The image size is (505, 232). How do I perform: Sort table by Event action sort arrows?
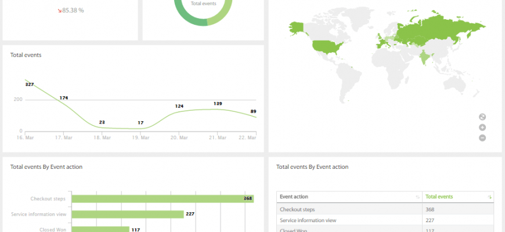[417, 197]
